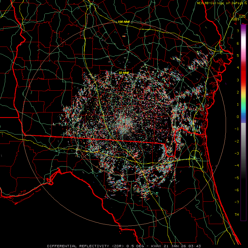Image resolution: width=248 pixels, height=248 pixels.
Task: Click the 'TH' label below the scale
Action: click(237, 215)
